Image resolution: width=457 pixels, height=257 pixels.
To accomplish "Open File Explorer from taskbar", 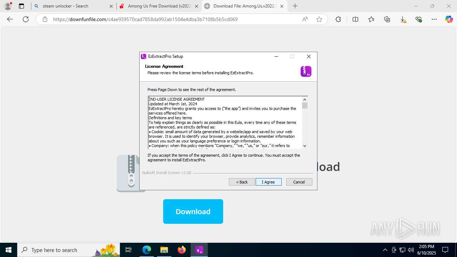I will pyautogui.click(x=164, y=250).
